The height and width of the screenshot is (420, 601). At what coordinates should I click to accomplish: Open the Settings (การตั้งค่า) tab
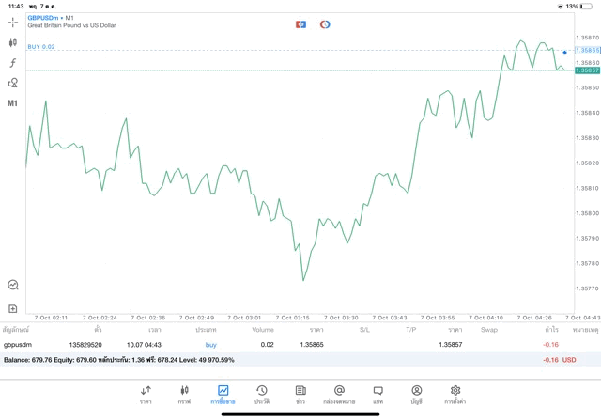(x=455, y=393)
